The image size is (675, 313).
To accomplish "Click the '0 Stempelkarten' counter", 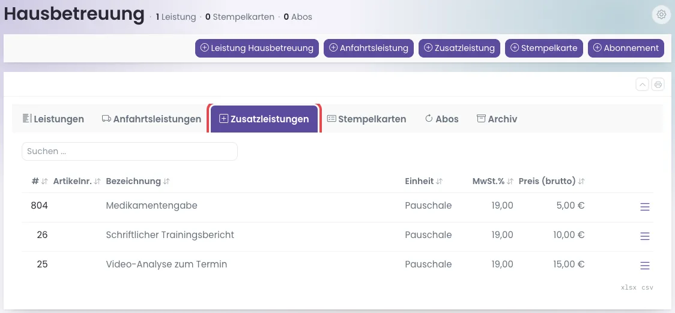I will pos(240,17).
